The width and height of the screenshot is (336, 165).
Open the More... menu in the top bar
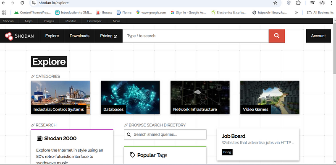(x=117, y=21)
